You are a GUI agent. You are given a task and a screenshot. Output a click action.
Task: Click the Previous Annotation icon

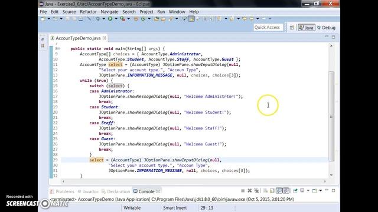coord(232,19)
